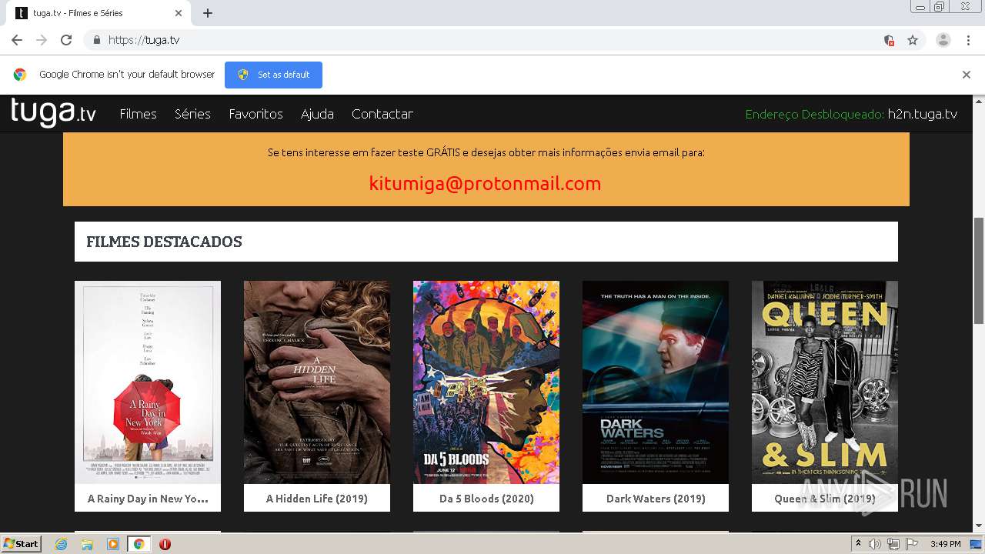
Task: Open a new tab with plus button
Action: [x=208, y=13]
